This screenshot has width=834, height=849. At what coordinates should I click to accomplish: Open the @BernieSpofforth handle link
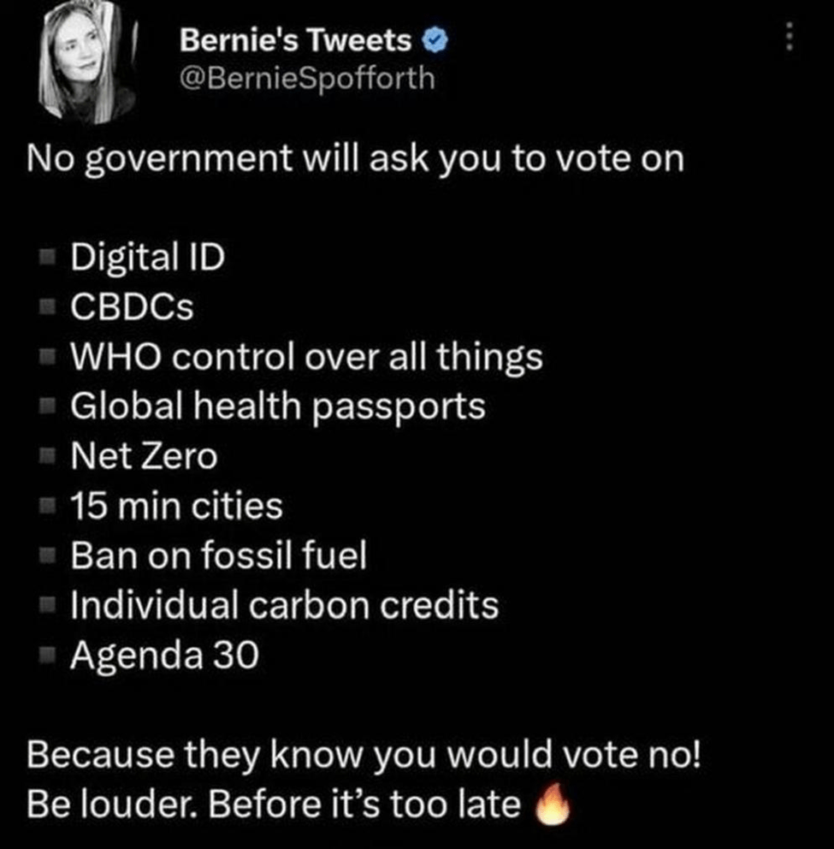pos(307,79)
